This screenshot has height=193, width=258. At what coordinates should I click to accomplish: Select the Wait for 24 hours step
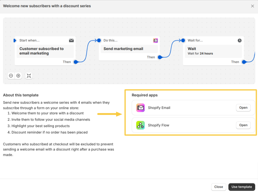click(213, 51)
